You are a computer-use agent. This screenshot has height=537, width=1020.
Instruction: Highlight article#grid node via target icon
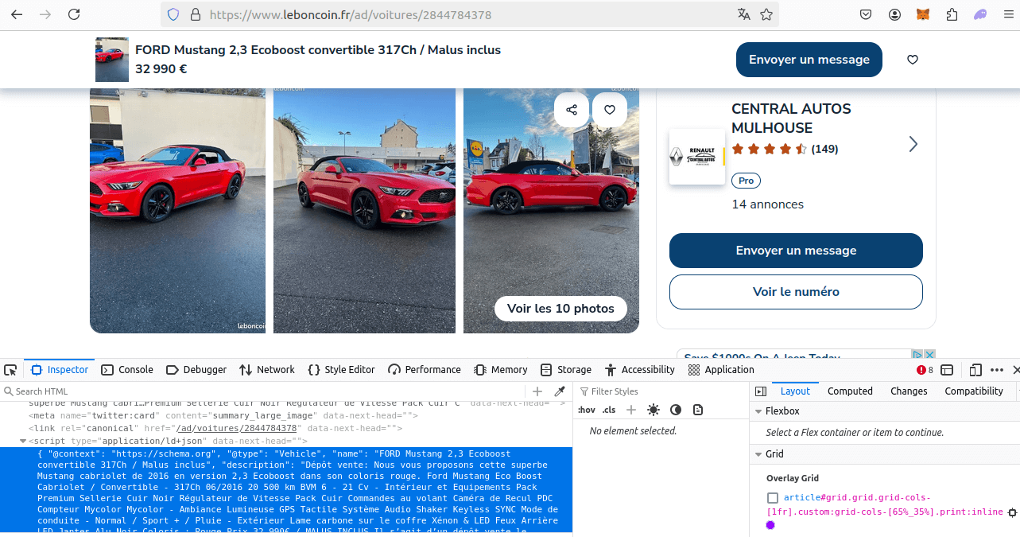coord(1012,512)
